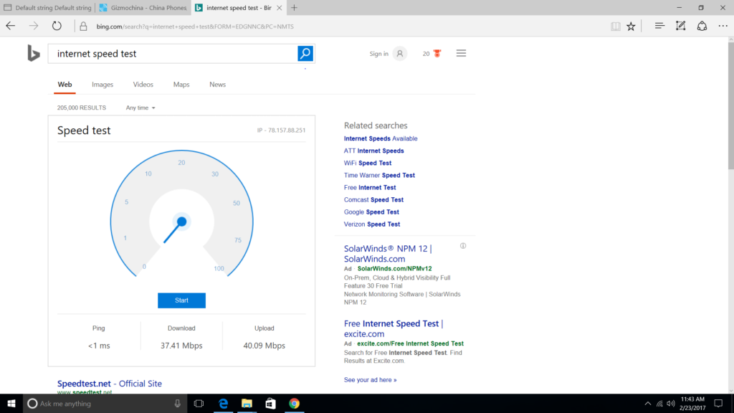Open ATT Internet Speeds related search
Image resolution: width=734 pixels, height=413 pixels.
[373, 151]
